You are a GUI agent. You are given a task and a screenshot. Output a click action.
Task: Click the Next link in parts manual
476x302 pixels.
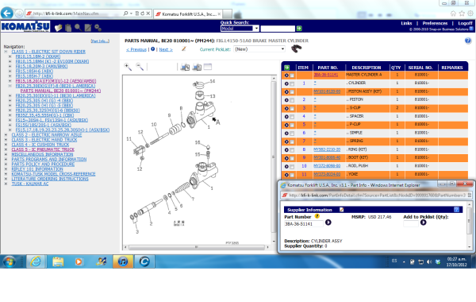click(166, 49)
